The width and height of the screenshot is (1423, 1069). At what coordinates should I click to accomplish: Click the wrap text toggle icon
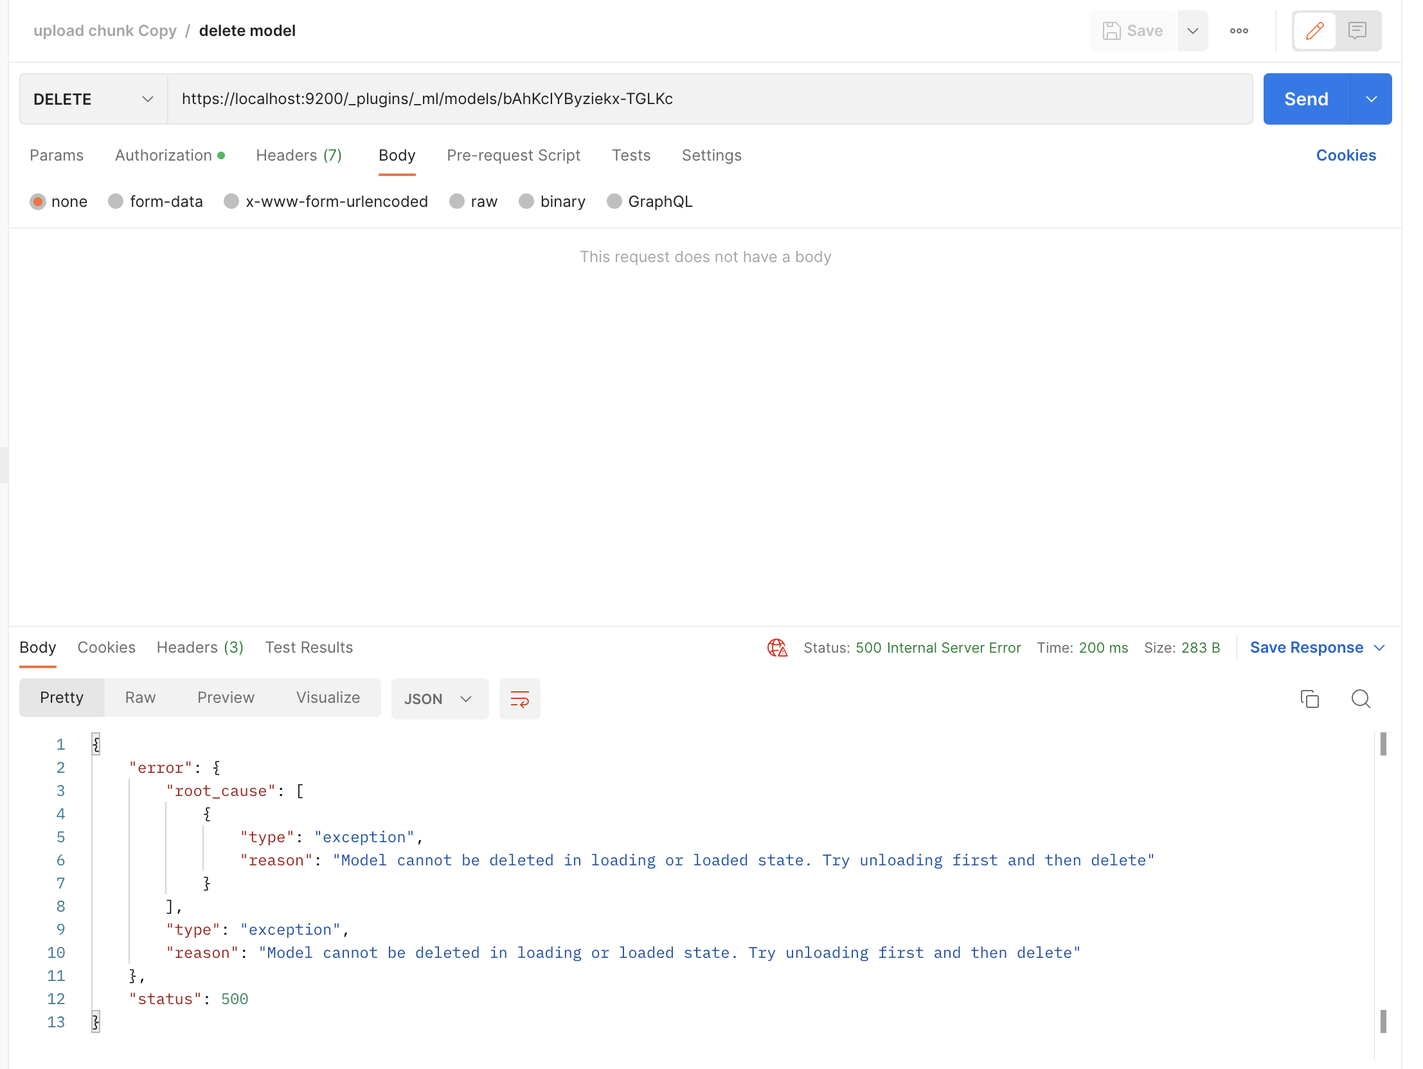coord(520,698)
